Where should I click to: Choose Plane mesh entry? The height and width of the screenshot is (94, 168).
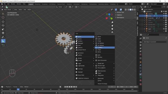coord(104,37)
